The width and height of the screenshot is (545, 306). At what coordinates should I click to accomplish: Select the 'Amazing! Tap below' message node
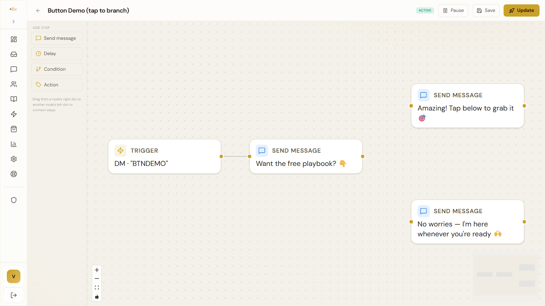pos(468,106)
